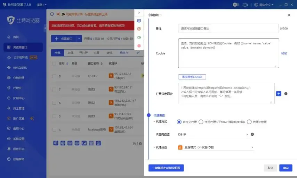Image resolution: width=297 pixels, height=178 pixels.
Task: Click the blue plus add-URL button
Action: point(279,94)
